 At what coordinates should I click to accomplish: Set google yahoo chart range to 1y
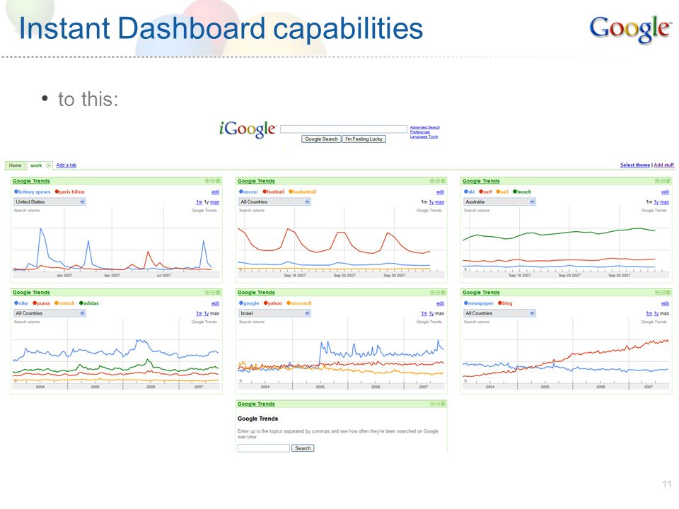431,313
